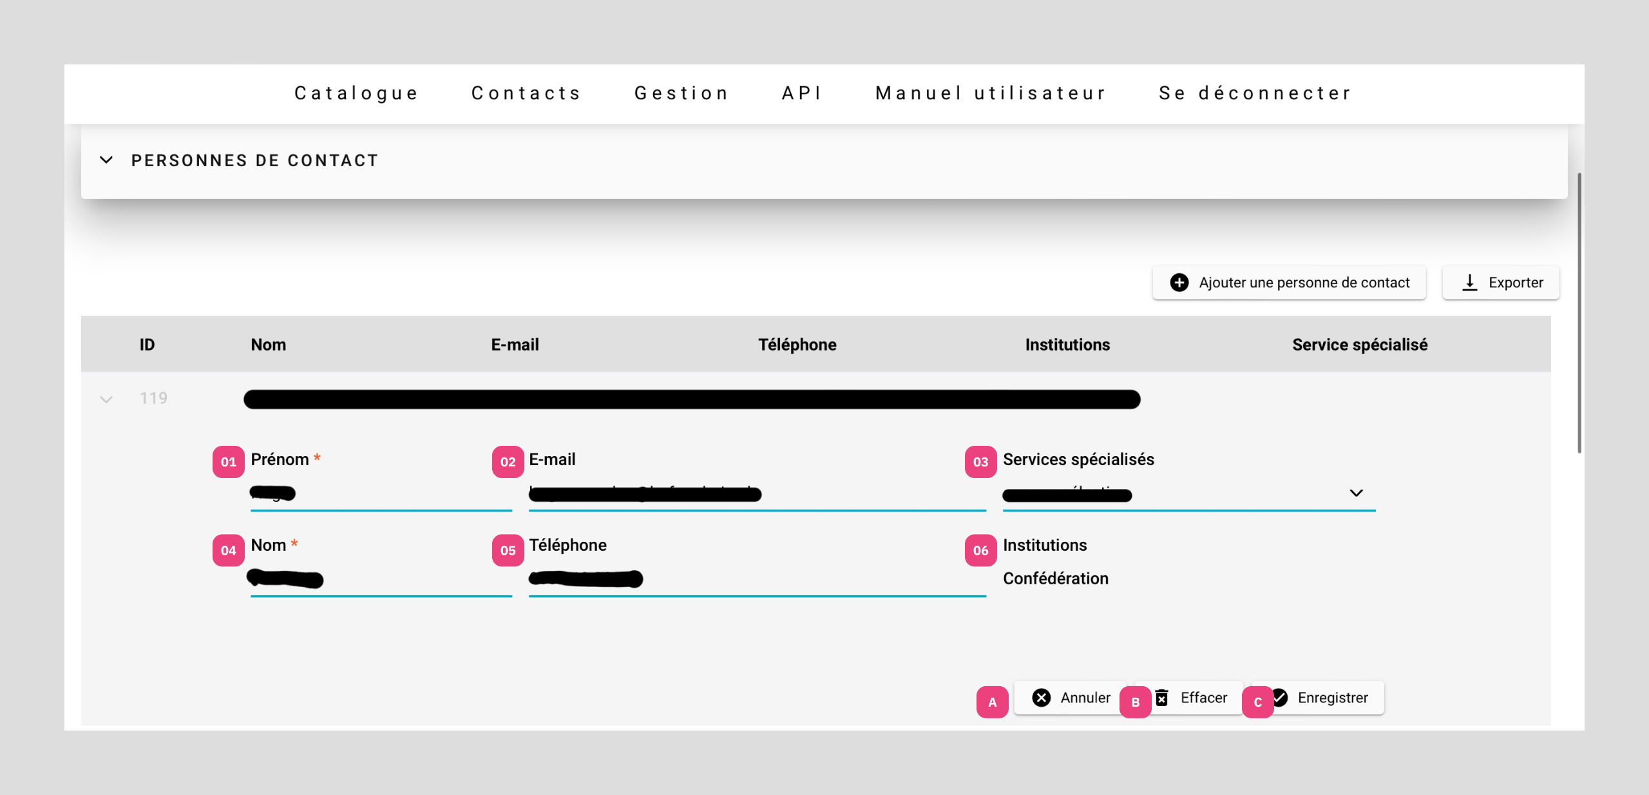Click the plus icon on Ajouter button

pos(1179,283)
